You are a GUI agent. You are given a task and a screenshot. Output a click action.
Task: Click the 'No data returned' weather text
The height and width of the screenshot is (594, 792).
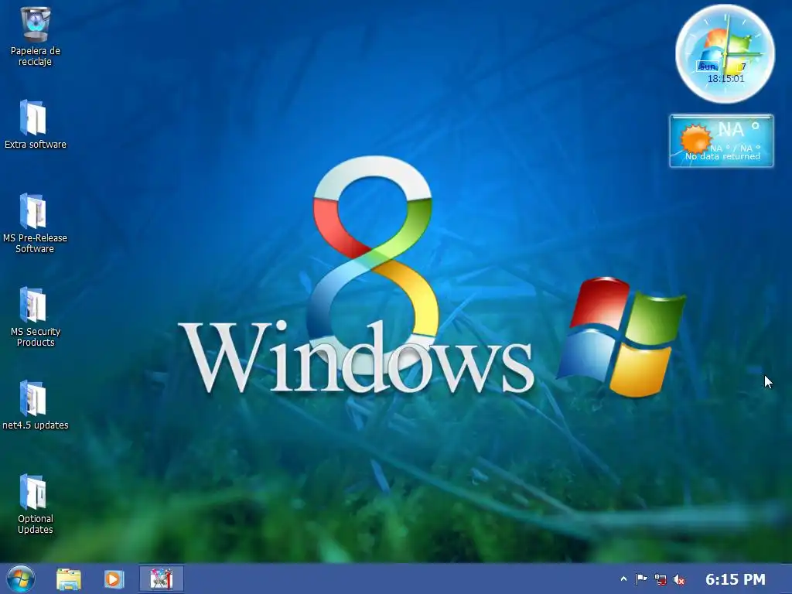(722, 156)
